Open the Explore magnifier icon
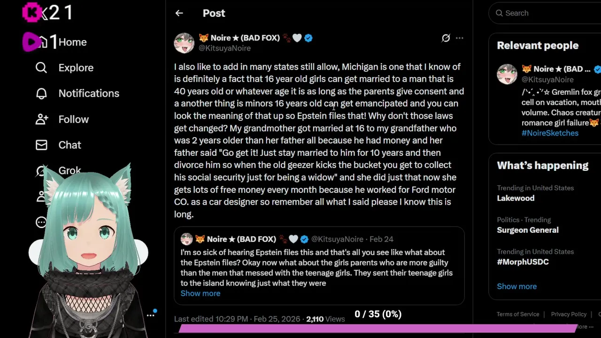This screenshot has height=338, width=601. [x=41, y=68]
